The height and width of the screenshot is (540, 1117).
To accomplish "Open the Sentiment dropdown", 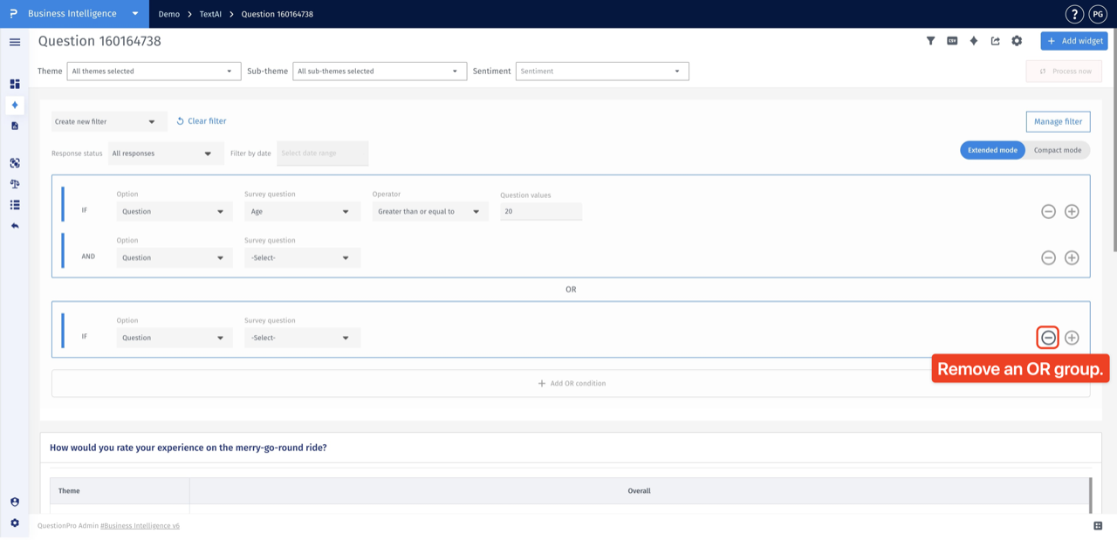I will click(x=602, y=72).
